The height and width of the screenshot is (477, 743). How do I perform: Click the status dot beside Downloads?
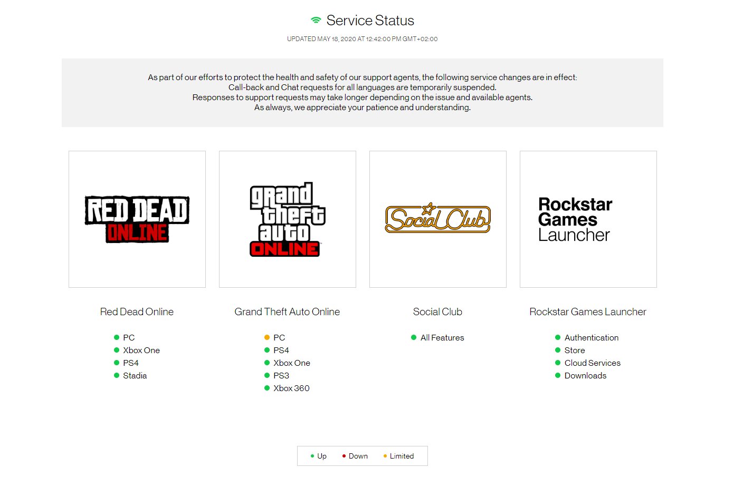(558, 375)
